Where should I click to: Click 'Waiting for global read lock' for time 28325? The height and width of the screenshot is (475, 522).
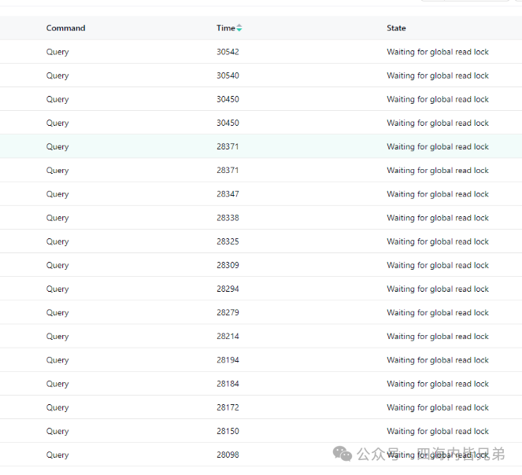[438, 241]
